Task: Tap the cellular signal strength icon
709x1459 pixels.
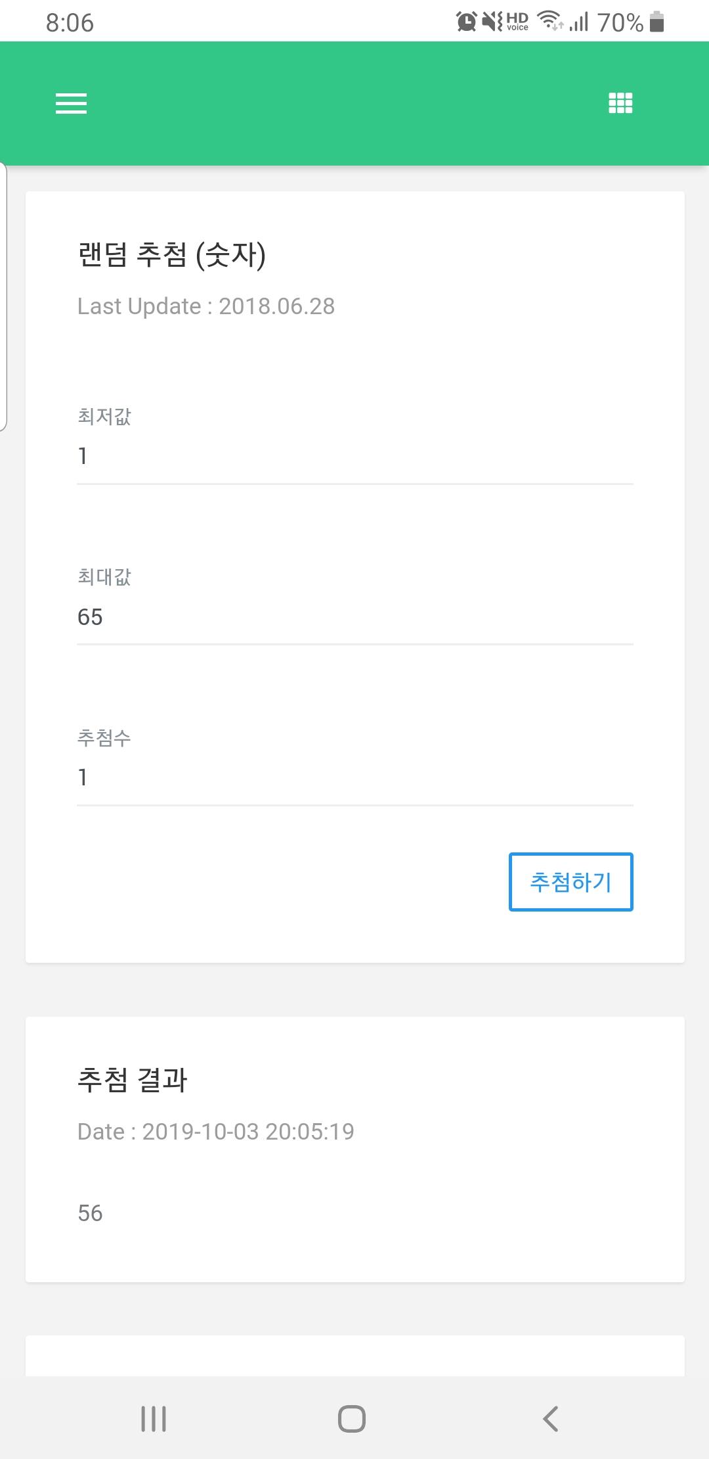Action: (579, 22)
